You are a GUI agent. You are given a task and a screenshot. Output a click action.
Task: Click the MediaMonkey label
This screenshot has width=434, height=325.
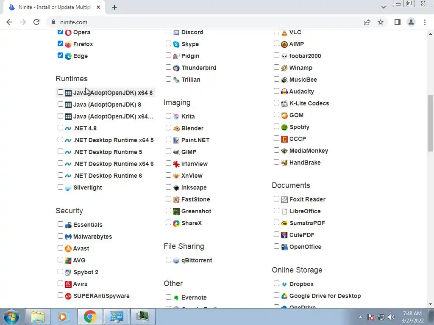[309, 151]
